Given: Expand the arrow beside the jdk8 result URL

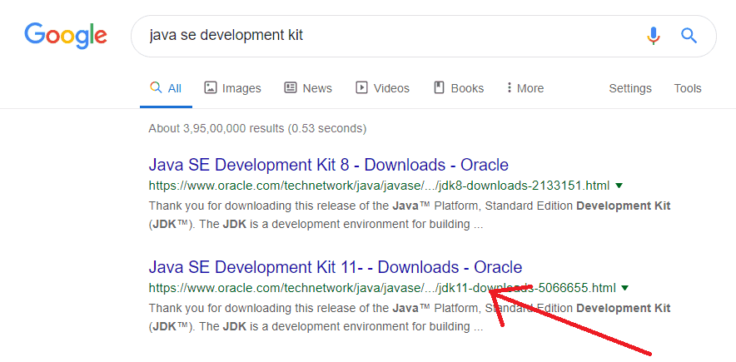Looking at the screenshot, I should pyautogui.click(x=619, y=186).
